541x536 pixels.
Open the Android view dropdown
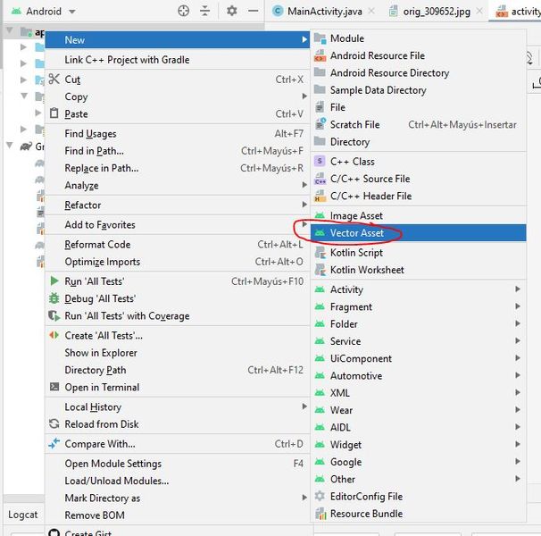coord(43,11)
